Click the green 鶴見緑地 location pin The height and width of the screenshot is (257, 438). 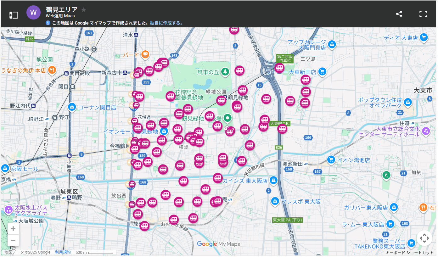pos(227,118)
